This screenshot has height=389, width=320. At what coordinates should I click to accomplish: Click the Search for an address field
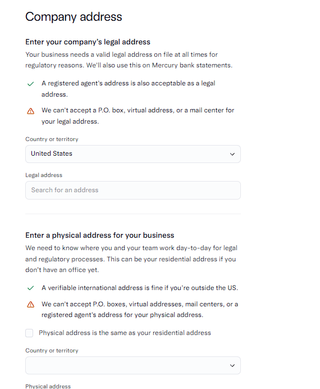coord(133,190)
